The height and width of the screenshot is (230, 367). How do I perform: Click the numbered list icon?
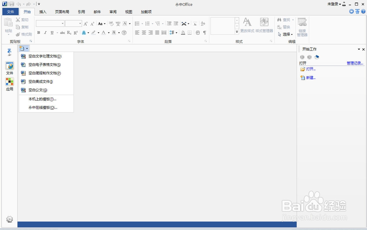tap(148, 23)
